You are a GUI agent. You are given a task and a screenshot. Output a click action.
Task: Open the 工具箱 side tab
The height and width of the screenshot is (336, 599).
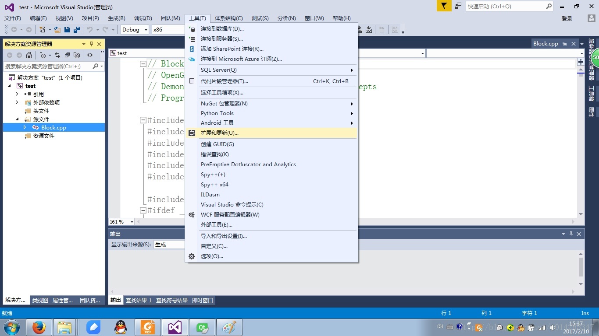pos(591,94)
